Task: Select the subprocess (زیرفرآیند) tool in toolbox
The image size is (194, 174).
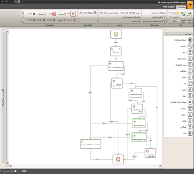Action: point(190,46)
